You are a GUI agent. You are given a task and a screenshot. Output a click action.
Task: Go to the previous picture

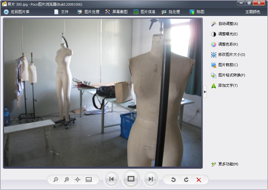tap(111, 179)
